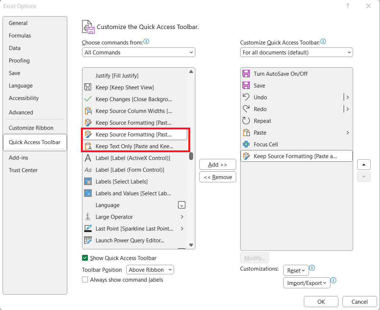The image size is (380, 310).
Task: Select the Language command list row
Action: point(135,205)
